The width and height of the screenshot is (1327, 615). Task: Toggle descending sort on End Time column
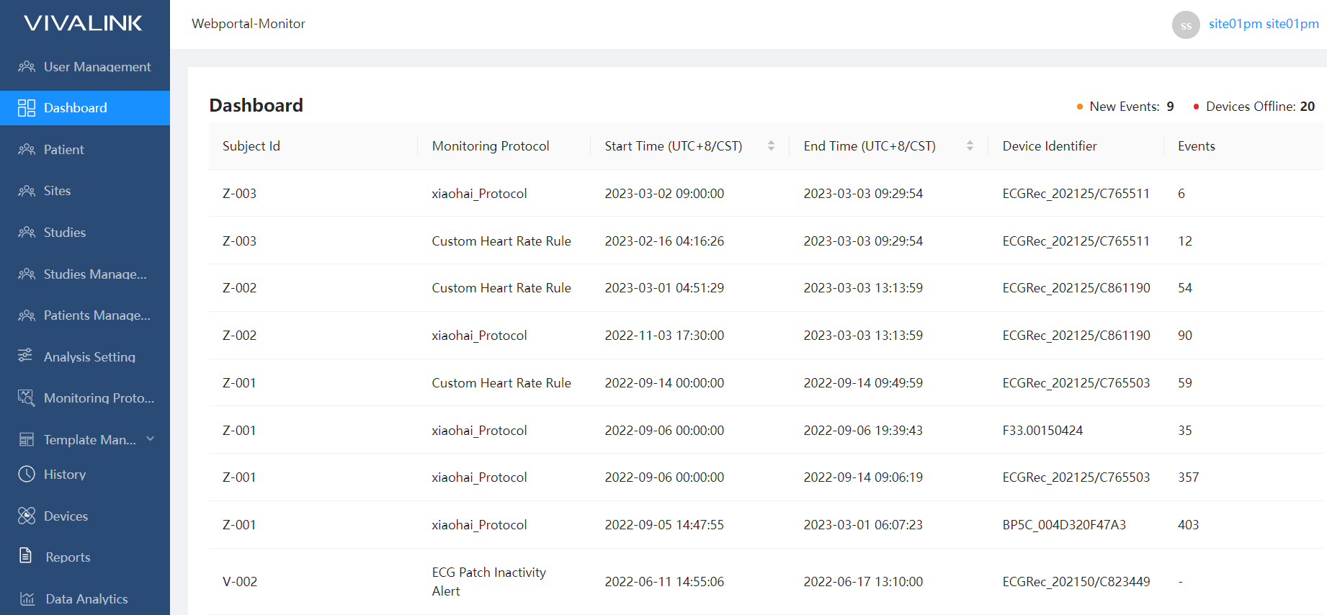tap(970, 149)
